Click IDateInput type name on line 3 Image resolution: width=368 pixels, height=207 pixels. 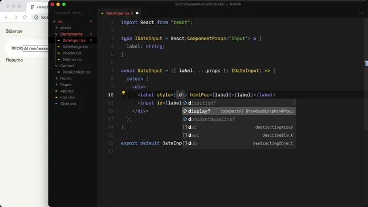(148, 39)
